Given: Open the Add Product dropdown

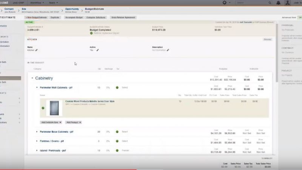Looking at the screenshot, I should pos(74,122).
